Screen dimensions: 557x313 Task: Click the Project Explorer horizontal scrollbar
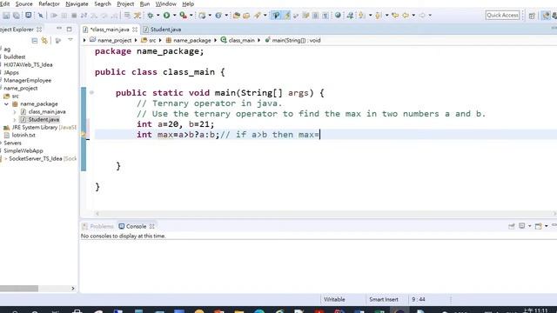tap(19, 289)
